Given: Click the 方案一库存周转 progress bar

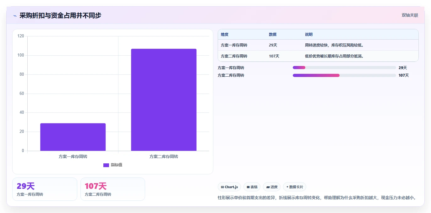Looking at the screenshot, I should tap(344, 68).
